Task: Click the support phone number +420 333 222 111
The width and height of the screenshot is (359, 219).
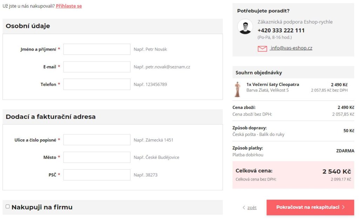Action: 281,30
